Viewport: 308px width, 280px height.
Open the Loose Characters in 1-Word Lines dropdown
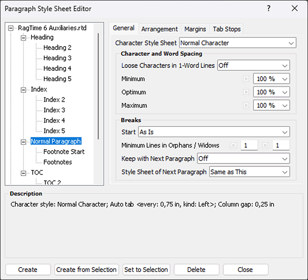[254, 66]
